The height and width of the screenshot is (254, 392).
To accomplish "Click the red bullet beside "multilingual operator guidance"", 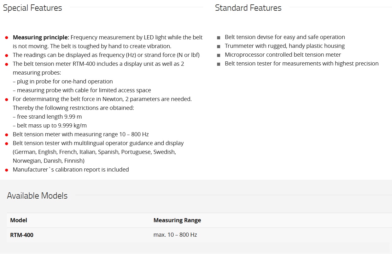I will [x=7, y=144].
